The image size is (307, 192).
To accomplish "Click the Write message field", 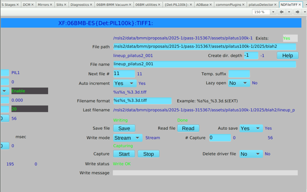I will coord(205,173).
